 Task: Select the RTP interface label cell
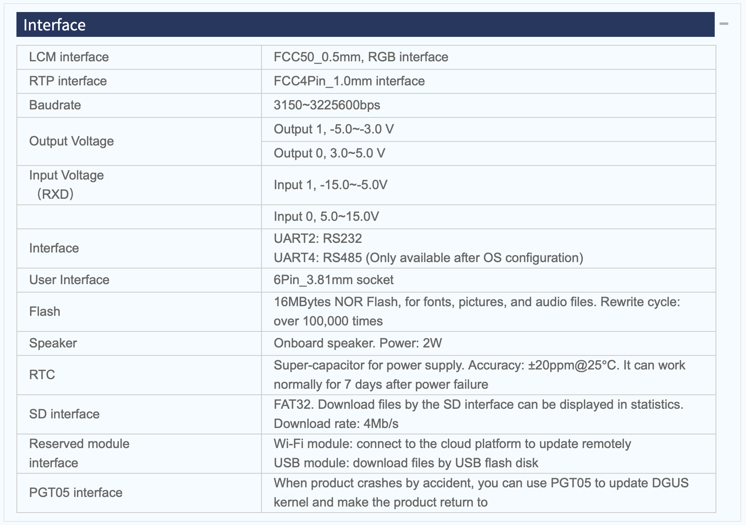click(x=139, y=81)
